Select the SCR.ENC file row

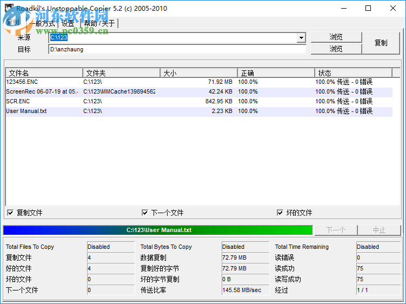coord(199,101)
